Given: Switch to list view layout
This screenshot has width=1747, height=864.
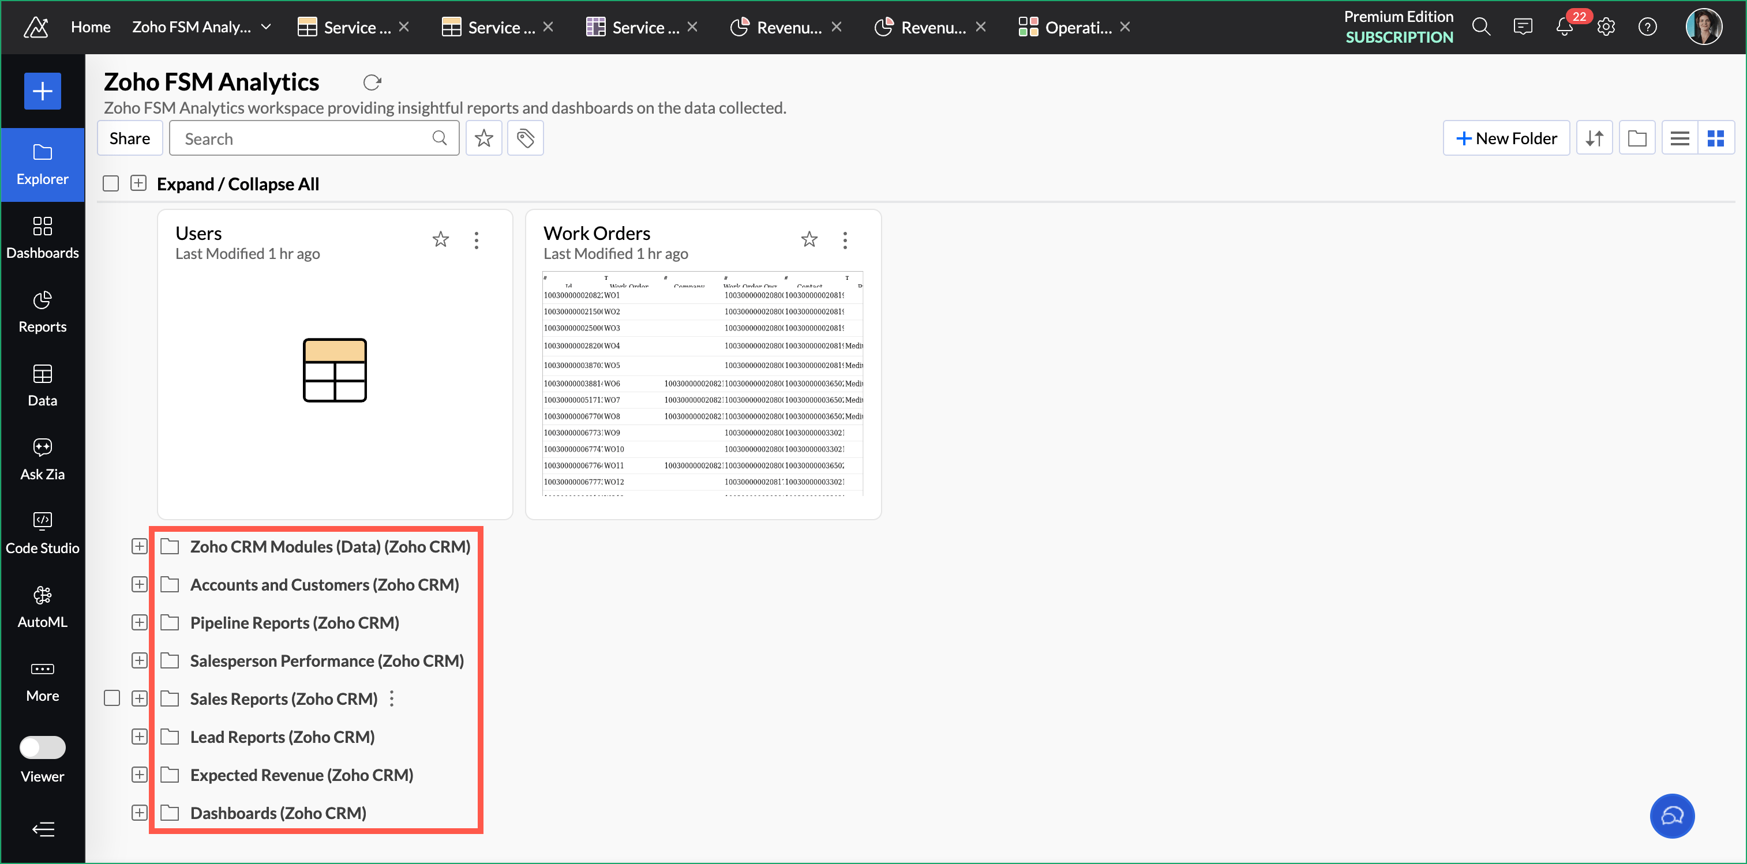Looking at the screenshot, I should (1679, 138).
